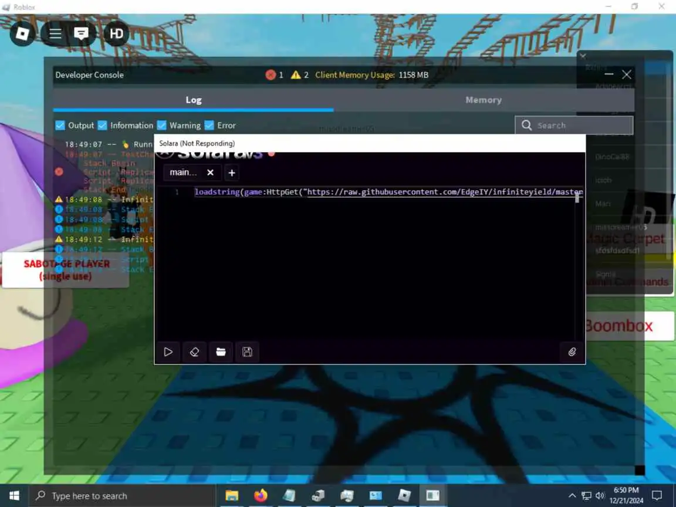Clear the editor with eraser icon
This screenshot has width=676, height=507.
(194, 352)
